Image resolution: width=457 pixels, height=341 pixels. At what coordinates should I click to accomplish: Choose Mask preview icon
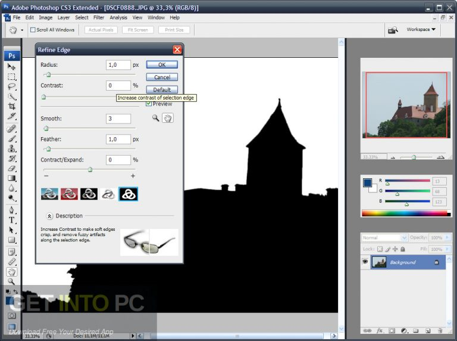coord(129,194)
